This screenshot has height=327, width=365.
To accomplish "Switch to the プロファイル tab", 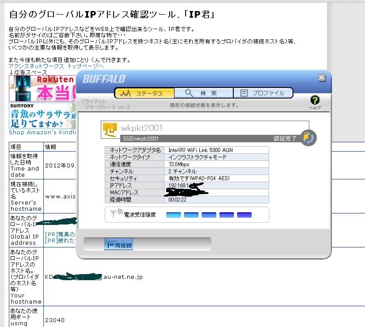I will tap(263, 93).
